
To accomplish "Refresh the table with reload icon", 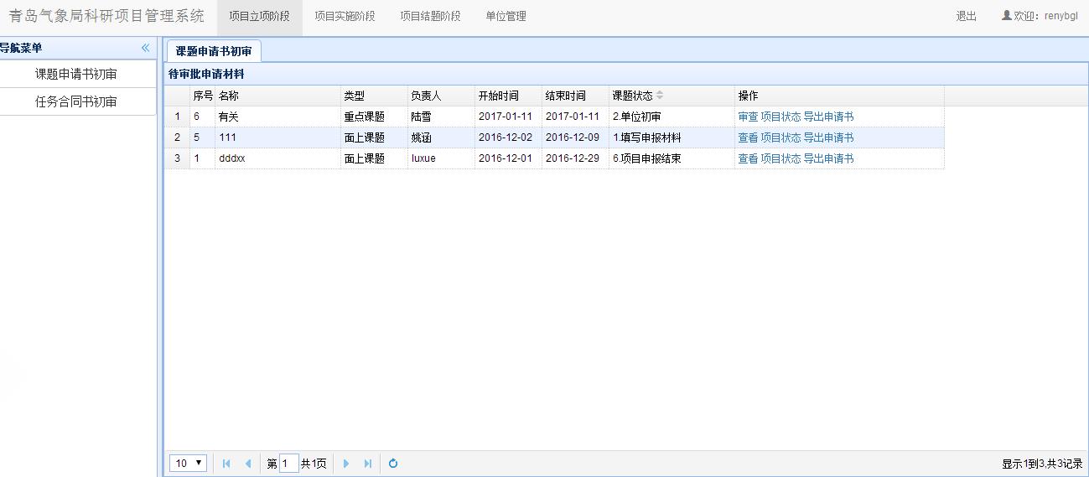I will [392, 464].
